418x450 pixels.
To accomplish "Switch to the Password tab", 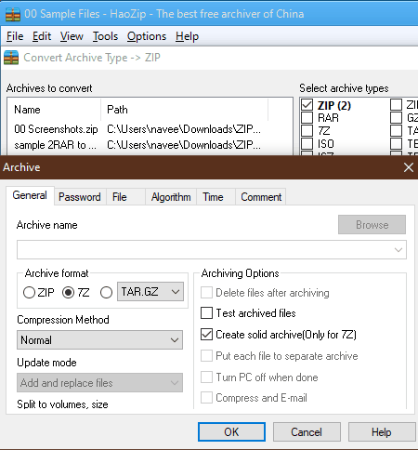I will coord(80,197).
